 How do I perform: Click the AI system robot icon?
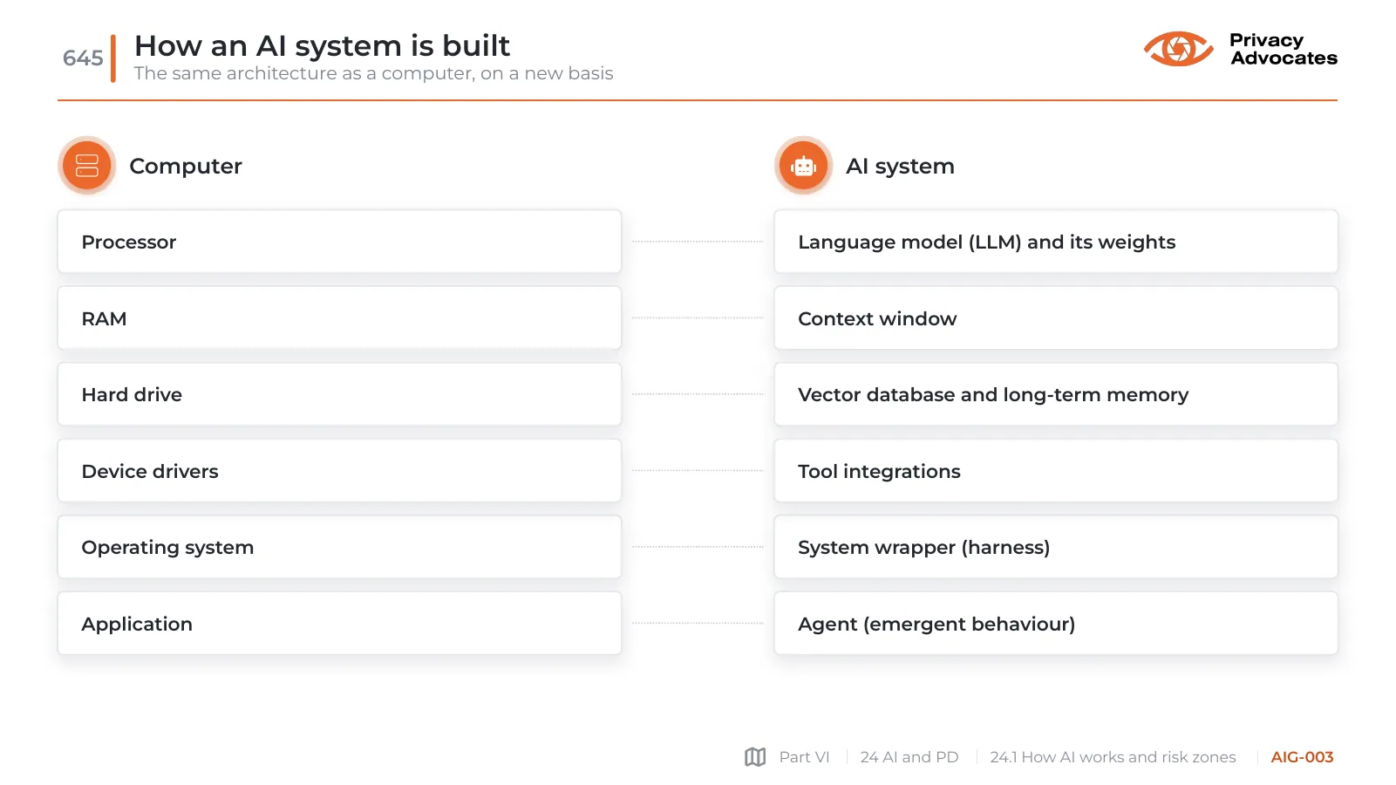pos(804,166)
